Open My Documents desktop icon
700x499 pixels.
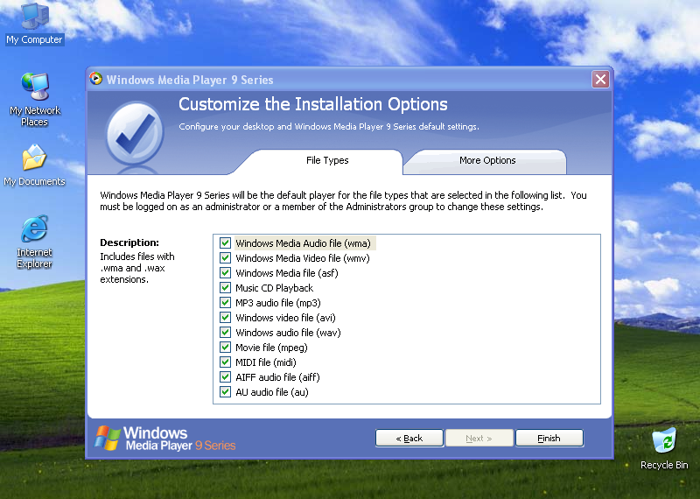tap(34, 165)
